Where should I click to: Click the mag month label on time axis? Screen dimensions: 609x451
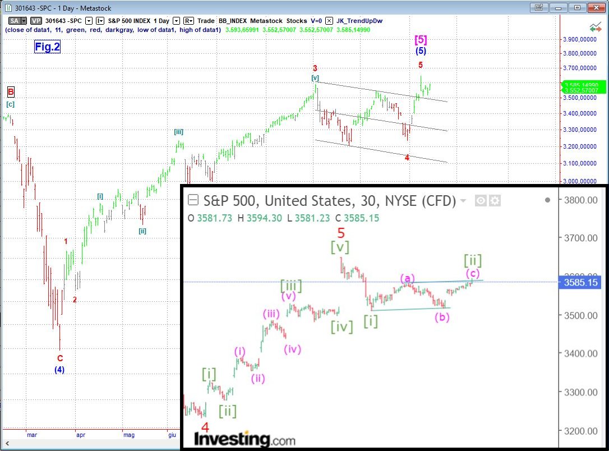[129, 435]
